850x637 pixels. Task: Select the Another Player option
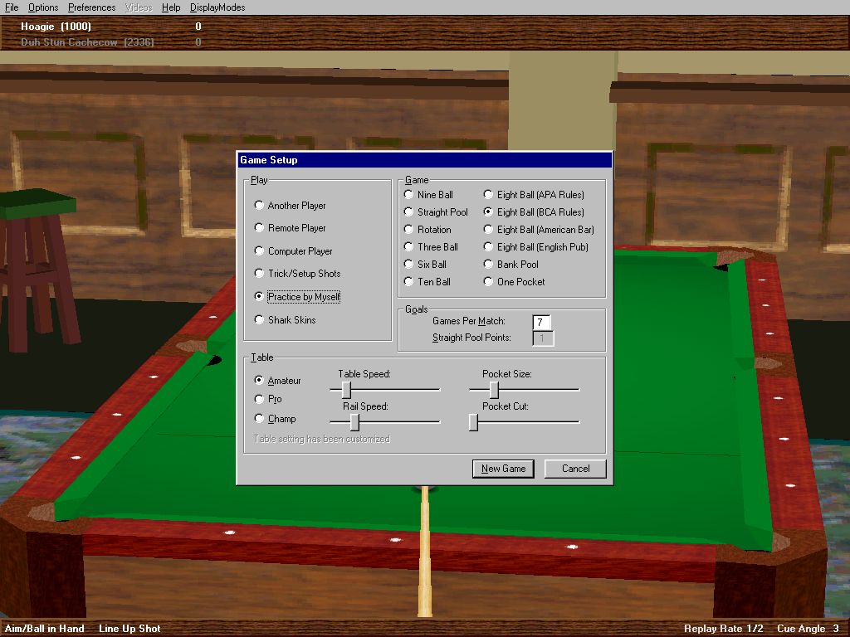pos(290,206)
